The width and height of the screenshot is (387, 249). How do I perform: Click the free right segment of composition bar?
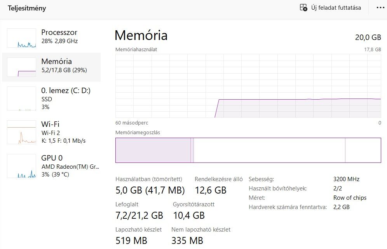(363, 150)
